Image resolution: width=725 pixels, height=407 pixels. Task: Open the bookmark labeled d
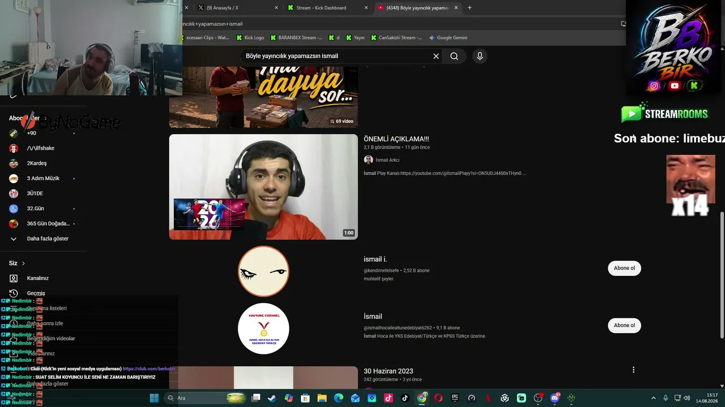point(334,38)
